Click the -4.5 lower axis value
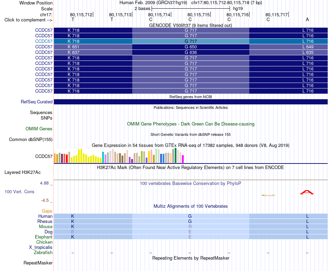This screenshot has height=271, width=328. pos(45,200)
